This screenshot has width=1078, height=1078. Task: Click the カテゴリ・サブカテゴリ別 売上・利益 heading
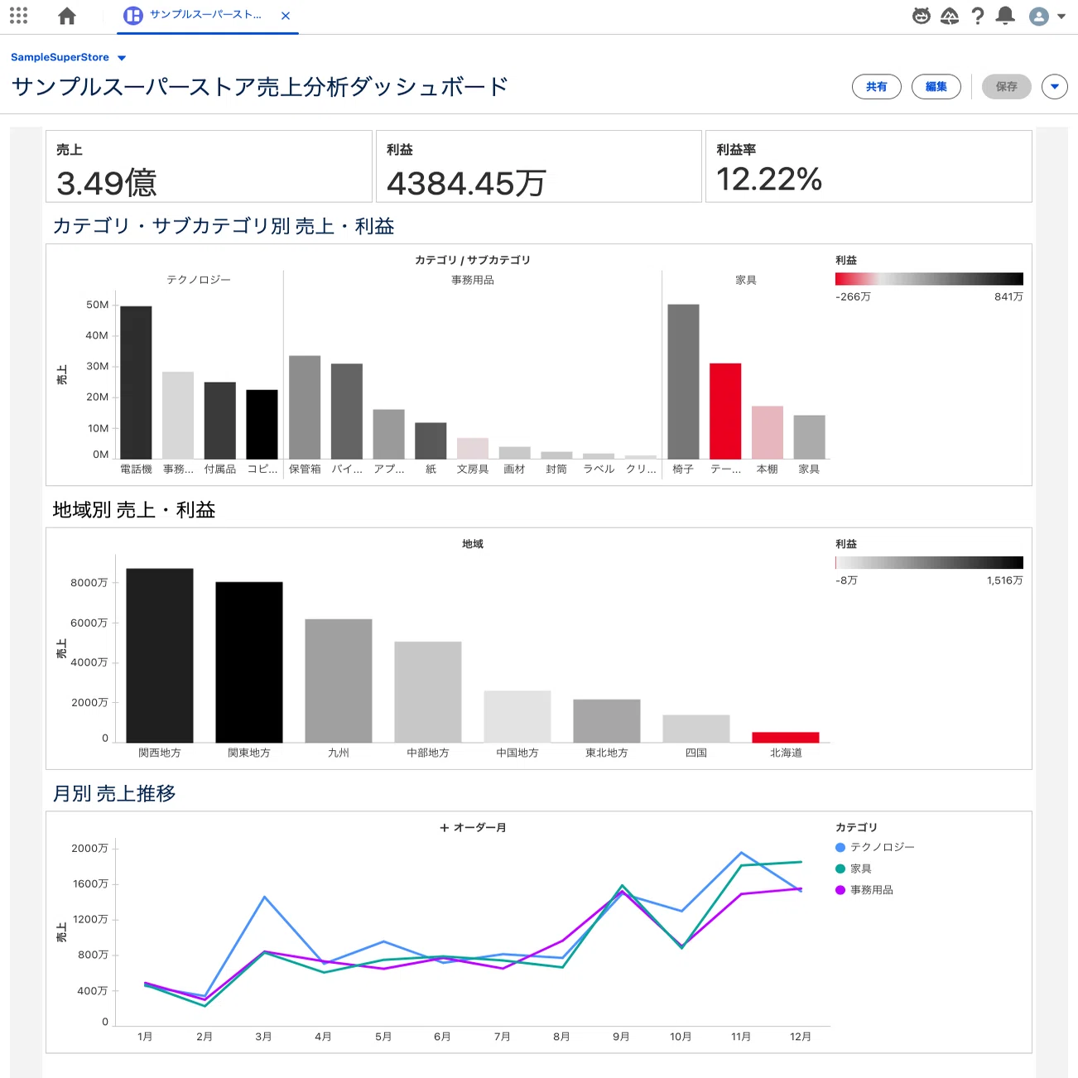(x=224, y=226)
